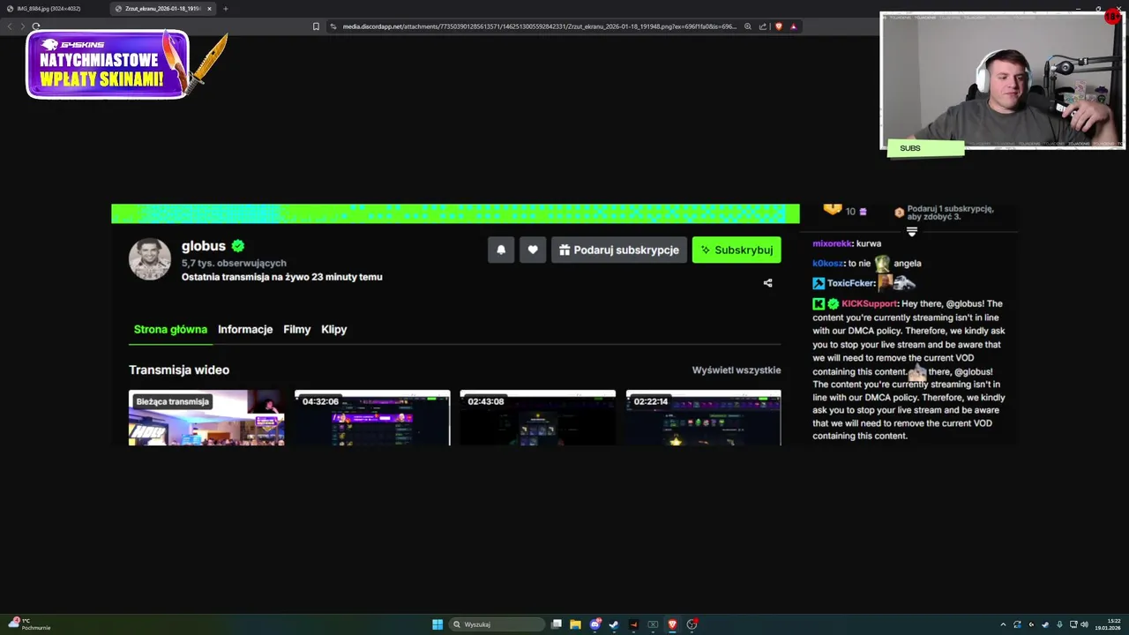Click 'Podaruj 1 subskrypcję, aby zdobyć 3' text
This screenshot has height=635, width=1129.
[x=951, y=213]
